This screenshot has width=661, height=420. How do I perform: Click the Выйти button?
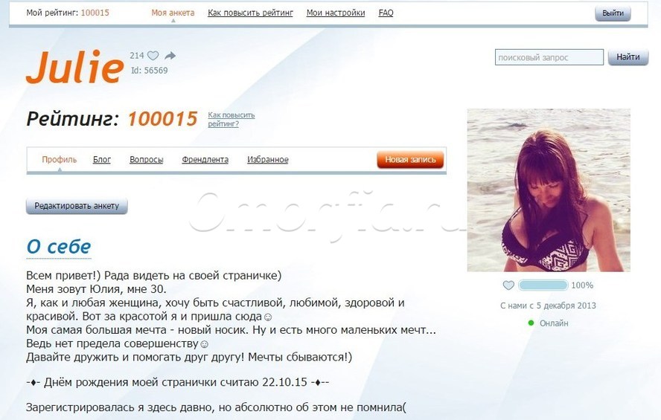[x=613, y=13]
